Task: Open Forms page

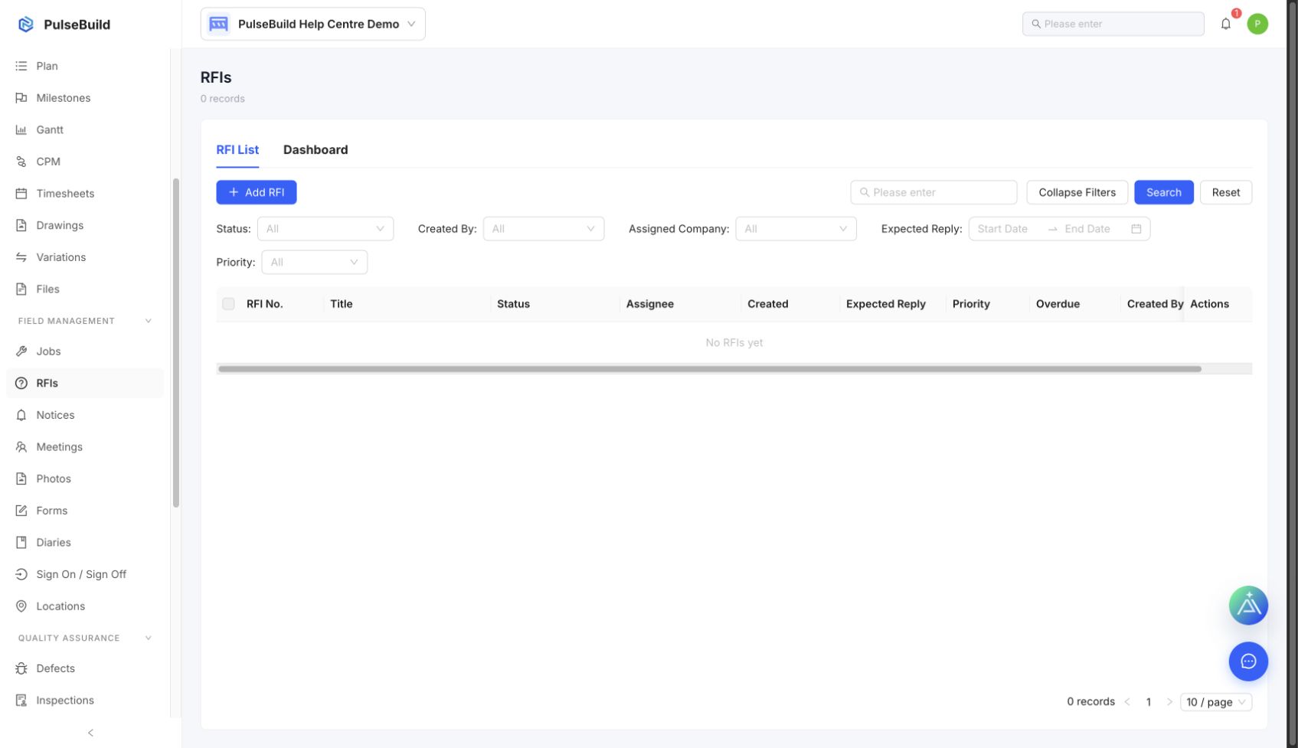Action: pos(84,511)
